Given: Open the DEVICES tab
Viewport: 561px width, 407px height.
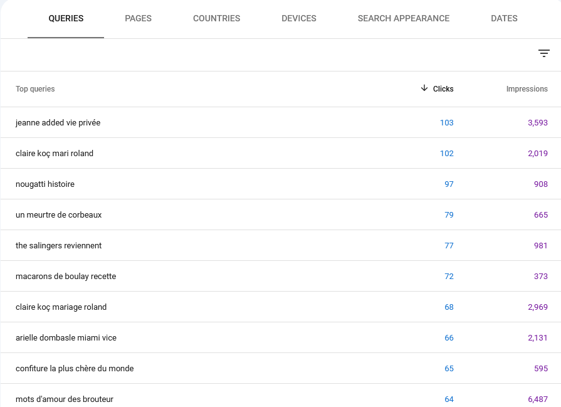Looking at the screenshot, I should pos(298,18).
